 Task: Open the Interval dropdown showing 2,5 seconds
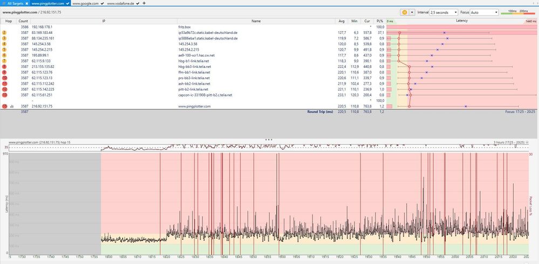tap(444, 12)
